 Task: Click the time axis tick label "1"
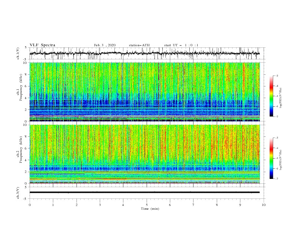[x=53, y=205]
